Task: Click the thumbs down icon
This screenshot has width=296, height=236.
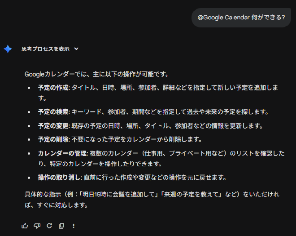Action: click(x=37, y=226)
